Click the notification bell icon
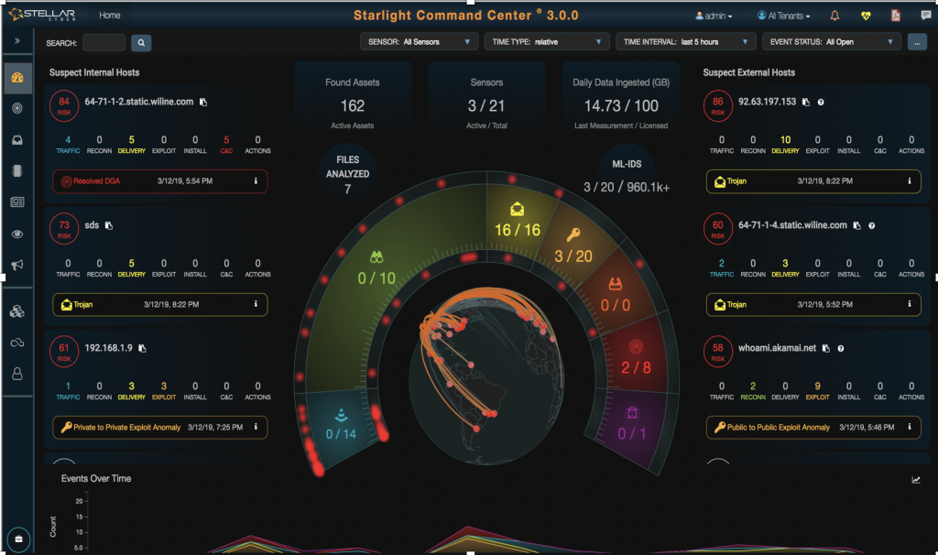938x555 pixels. pos(834,16)
